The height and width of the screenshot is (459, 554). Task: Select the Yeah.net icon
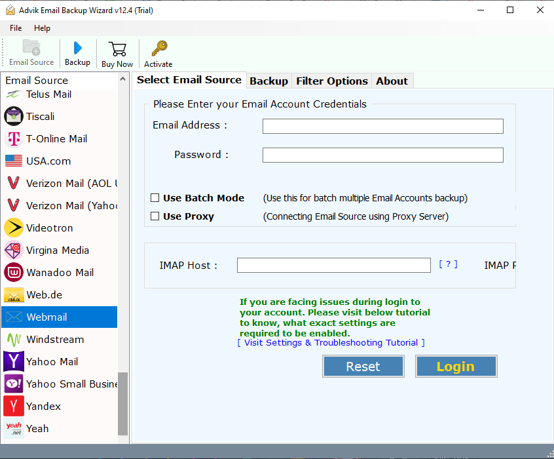[x=14, y=428]
